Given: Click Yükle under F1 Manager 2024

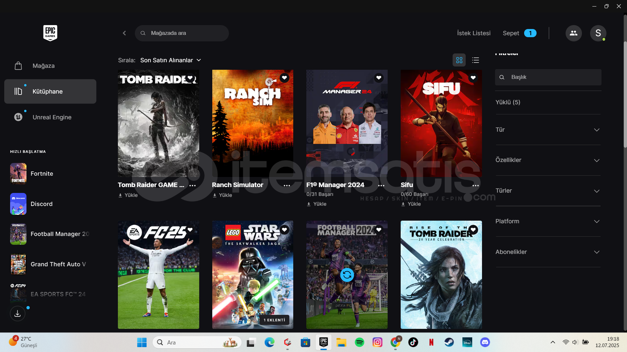Looking at the screenshot, I should pos(317,204).
